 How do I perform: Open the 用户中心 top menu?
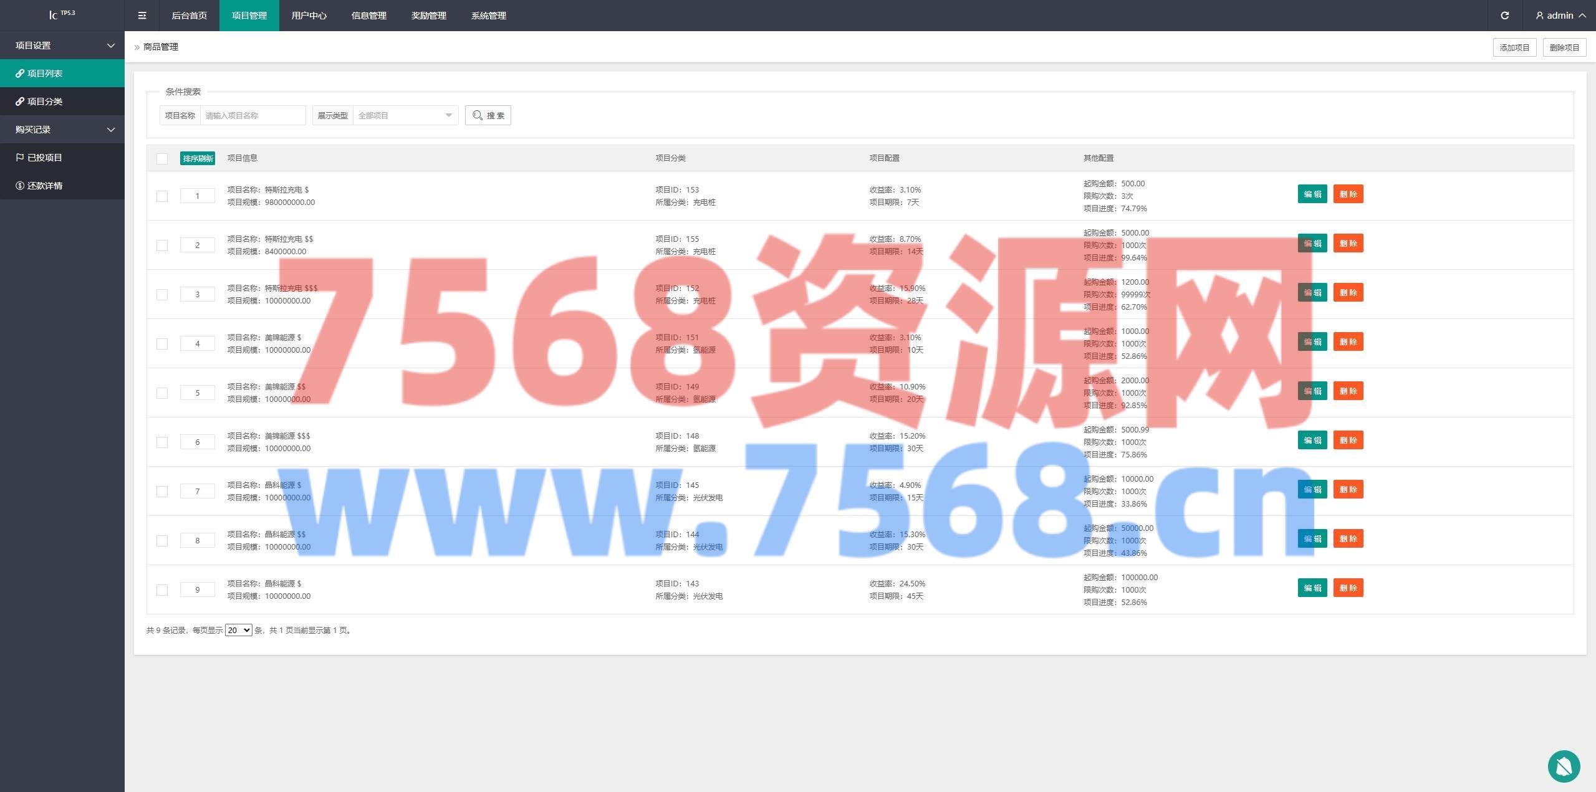pos(309,16)
